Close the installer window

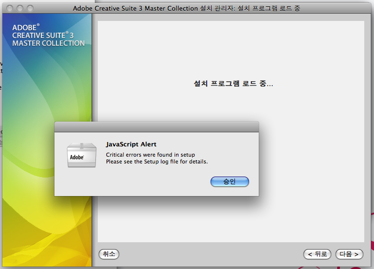(x=10, y=8)
